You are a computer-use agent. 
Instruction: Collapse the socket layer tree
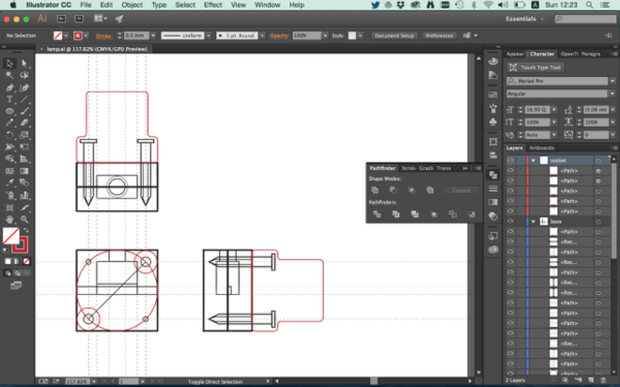533,161
